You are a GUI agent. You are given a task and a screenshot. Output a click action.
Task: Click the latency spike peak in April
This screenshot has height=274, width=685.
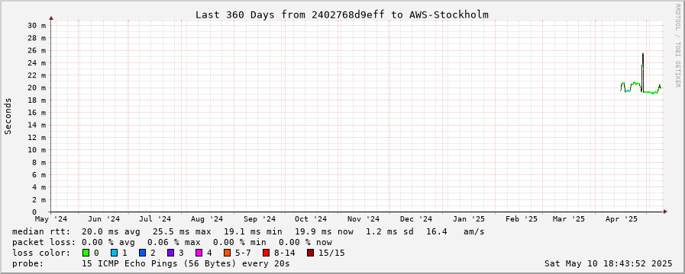point(643,54)
